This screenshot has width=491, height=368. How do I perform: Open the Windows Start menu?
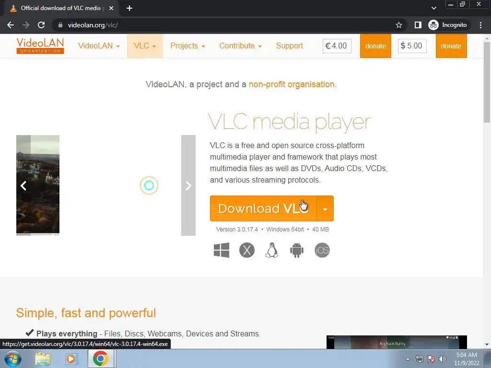(12, 358)
